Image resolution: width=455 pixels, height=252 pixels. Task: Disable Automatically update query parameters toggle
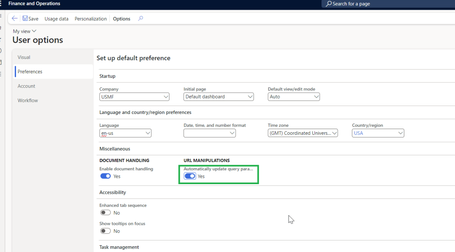pyautogui.click(x=190, y=176)
